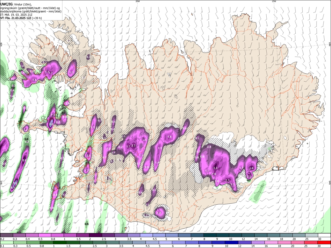Click the '5.2' precipitation value over the western sea
Screen dimensions: 331x248
point(15,183)
